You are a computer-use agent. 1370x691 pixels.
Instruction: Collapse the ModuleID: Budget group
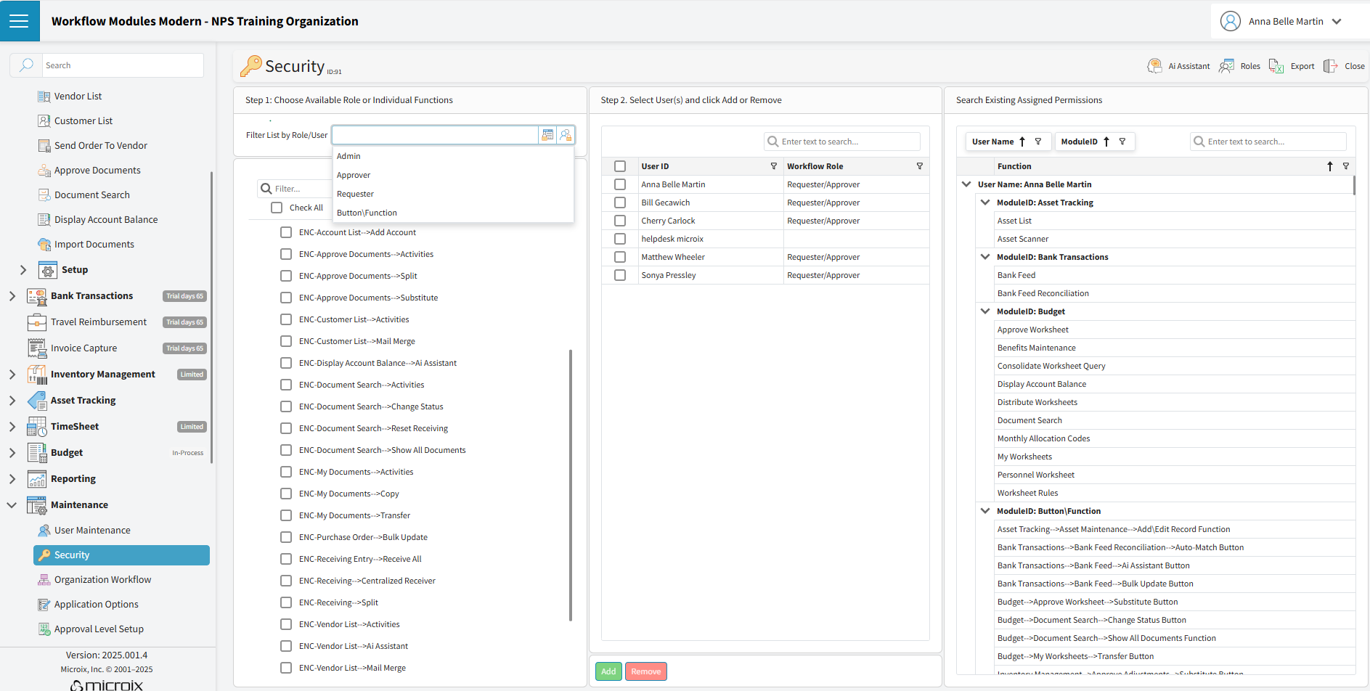click(985, 311)
